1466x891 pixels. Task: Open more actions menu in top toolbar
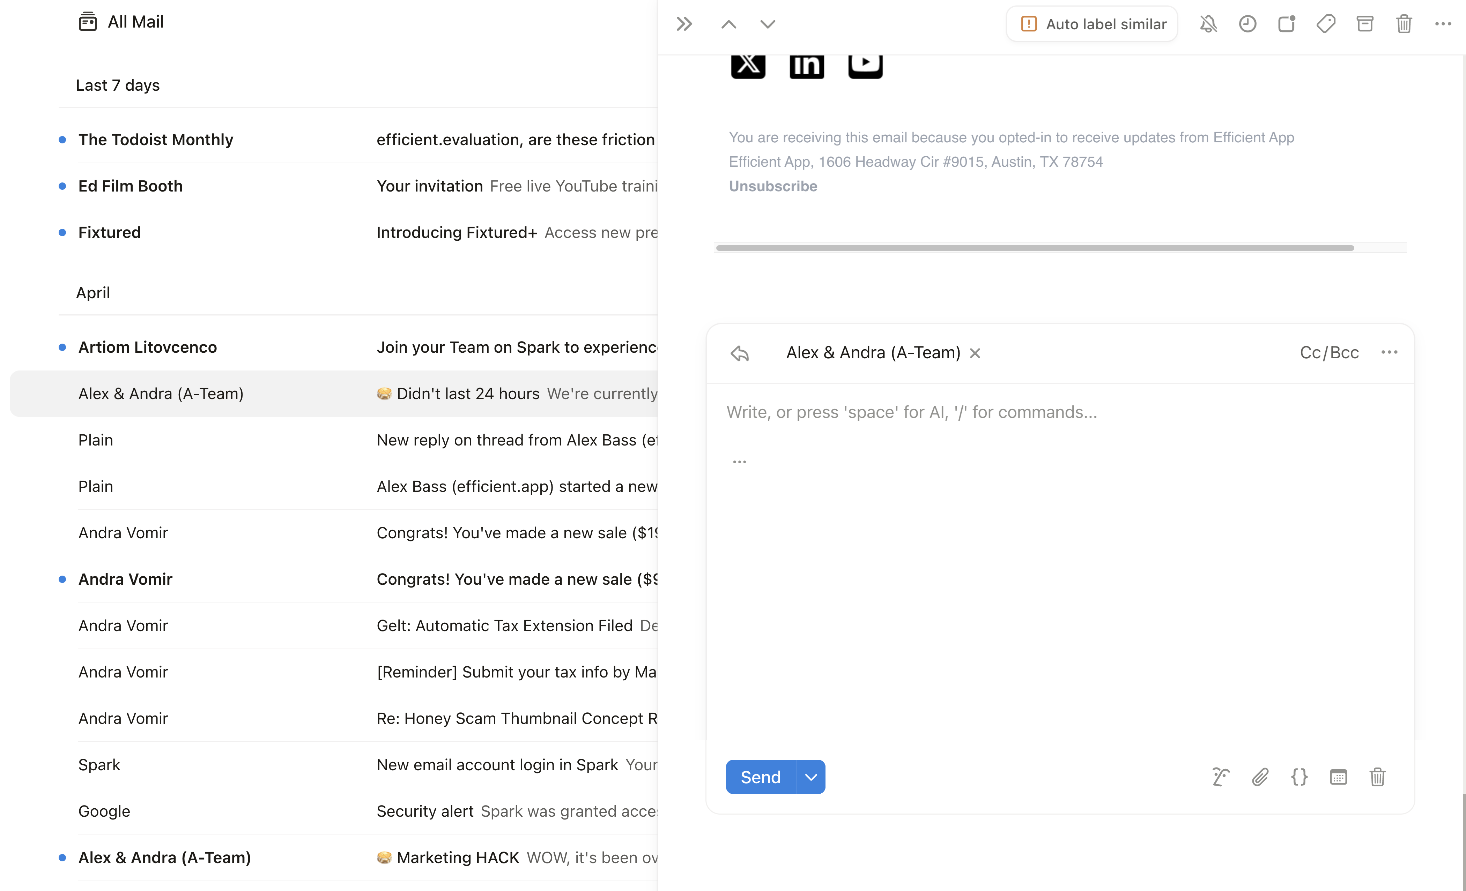click(x=1443, y=24)
